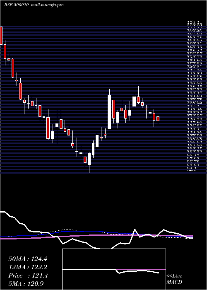This screenshot has width=207, height=290.
Task: Open the Live MACD inset chart panel
Action: tap(114, 269)
